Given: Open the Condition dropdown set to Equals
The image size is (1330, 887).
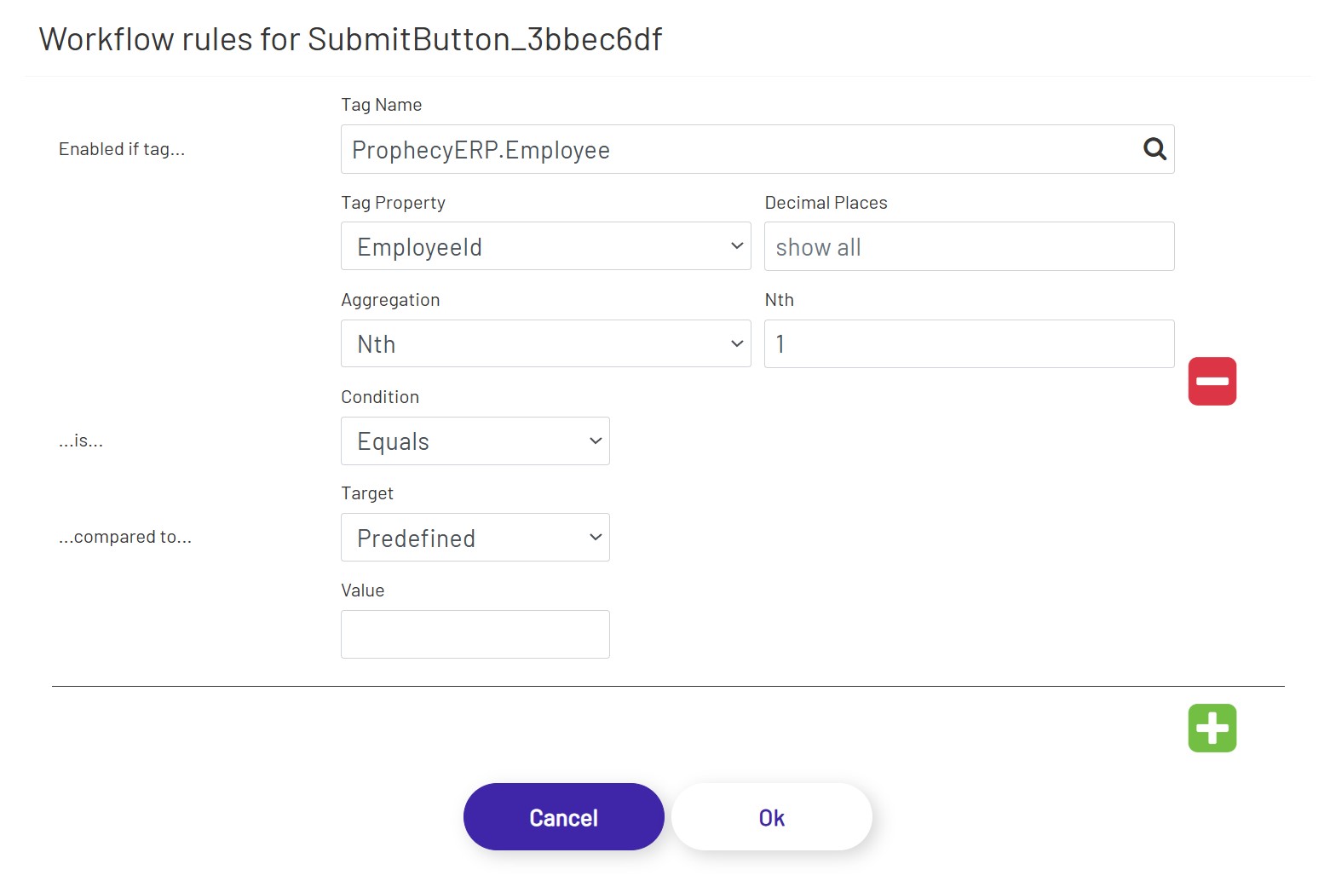Looking at the screenshot, I should tap(475, 441).
